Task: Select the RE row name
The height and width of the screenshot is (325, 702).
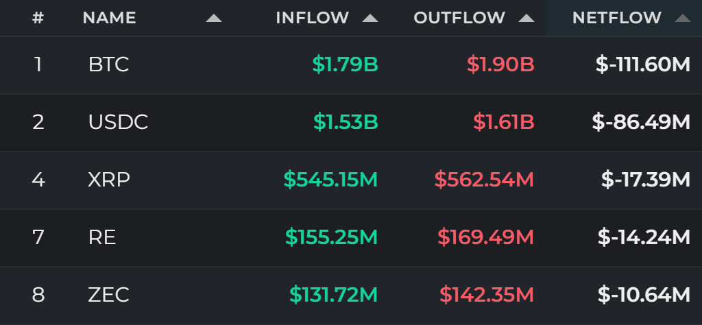Action: (x=103, y=237)
